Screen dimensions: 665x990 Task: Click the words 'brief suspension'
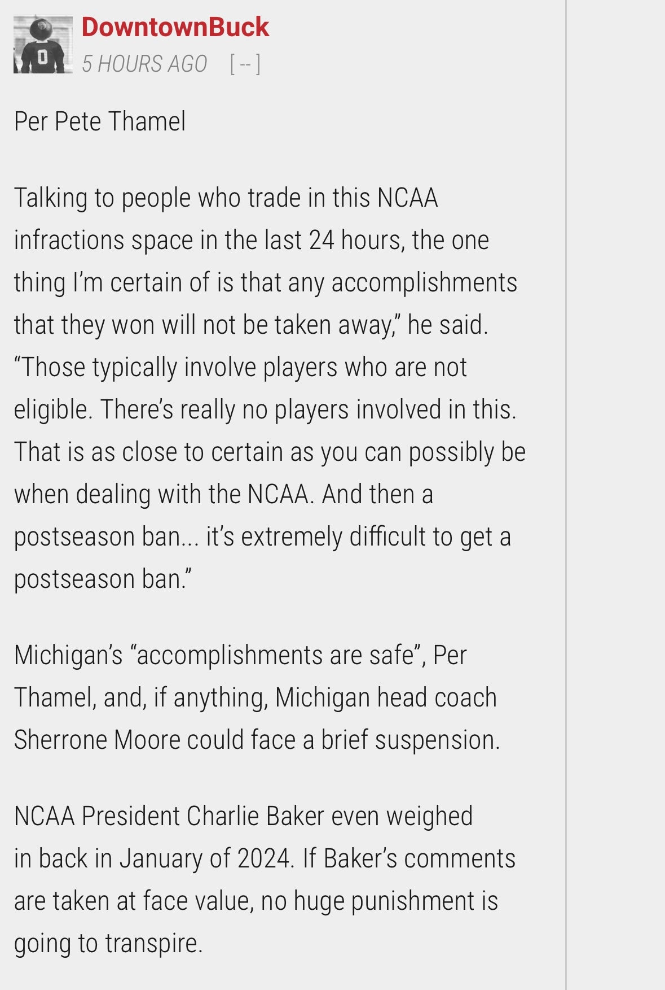pos(408,740)
